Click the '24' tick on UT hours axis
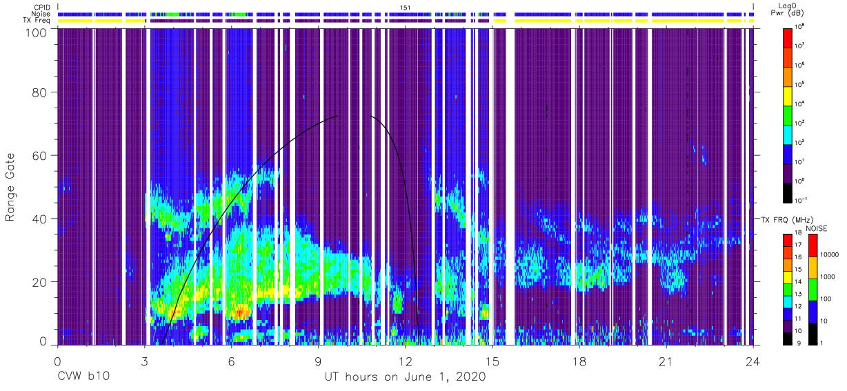Image resolution: width=847 pixels, height=391 pixels. 753,361
